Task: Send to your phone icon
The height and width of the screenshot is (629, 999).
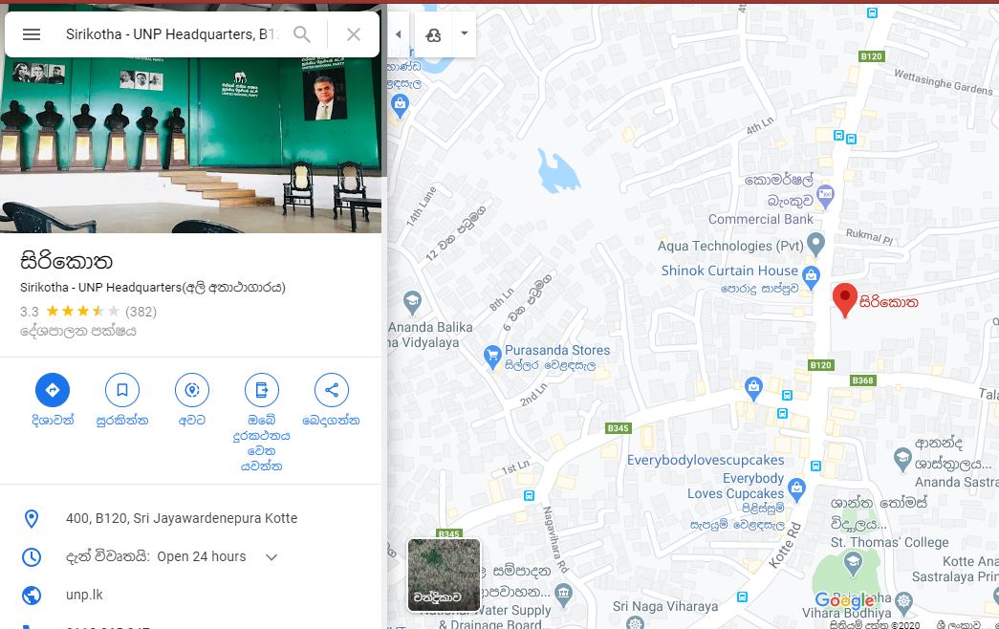Action: tap(262, 390)
